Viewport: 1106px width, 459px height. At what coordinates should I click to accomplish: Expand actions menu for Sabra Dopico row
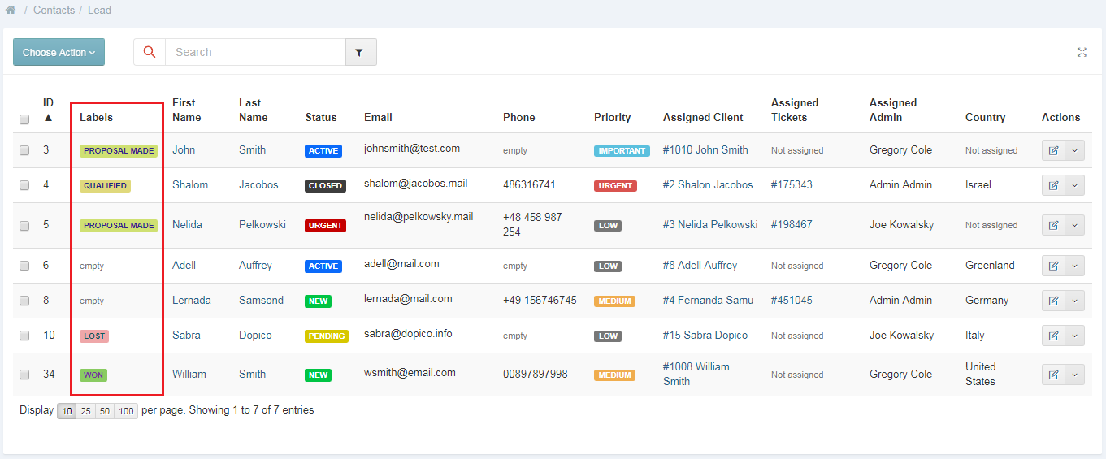click(1074, 336)
